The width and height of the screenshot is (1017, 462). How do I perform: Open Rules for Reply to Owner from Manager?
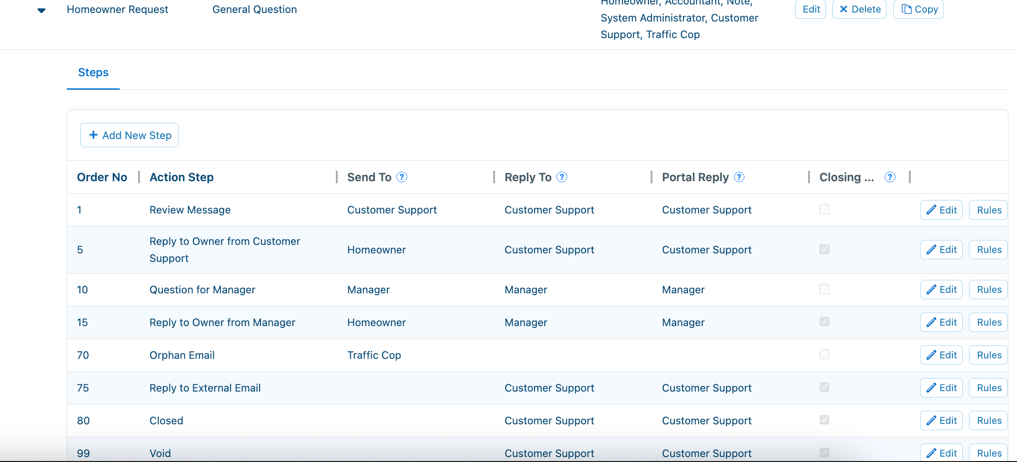point(989,323)
